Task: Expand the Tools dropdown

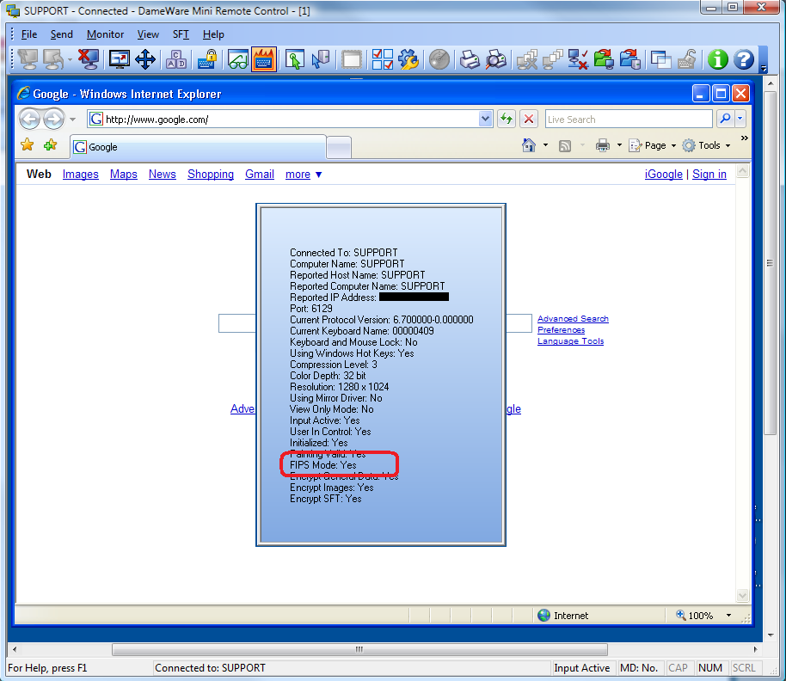Action: click(x=709, y=145)
